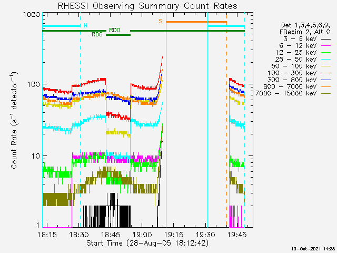Click the x-axis tick label 18:30
337x253 pixels.
79,235
